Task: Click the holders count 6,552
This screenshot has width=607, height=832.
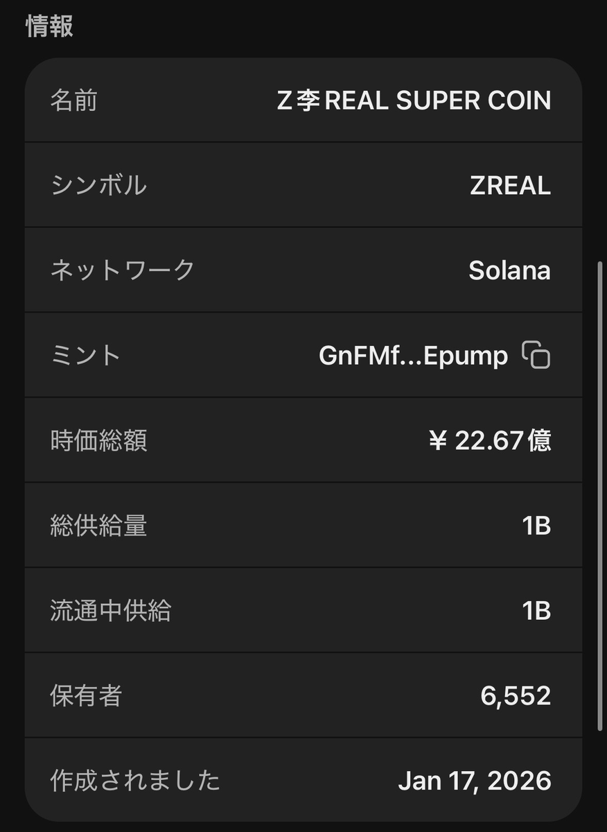Action: pos(516,695)
